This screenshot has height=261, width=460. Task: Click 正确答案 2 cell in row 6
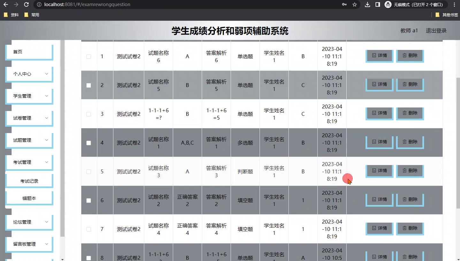[x=187, y=201]
